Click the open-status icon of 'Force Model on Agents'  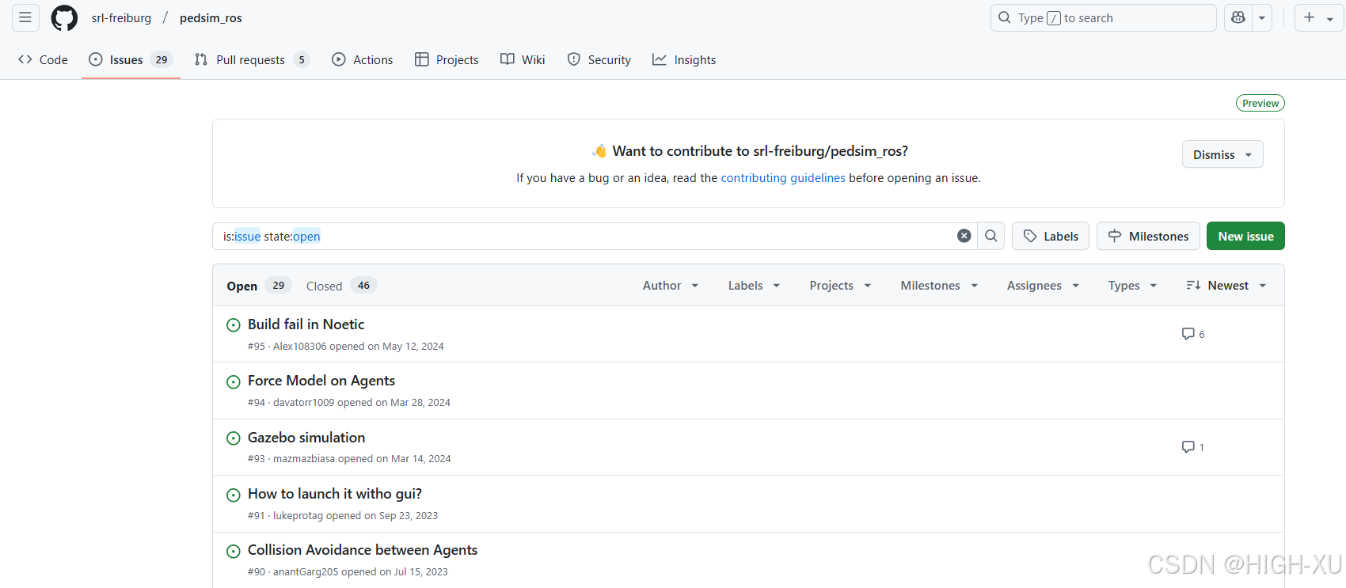[234, 382]
